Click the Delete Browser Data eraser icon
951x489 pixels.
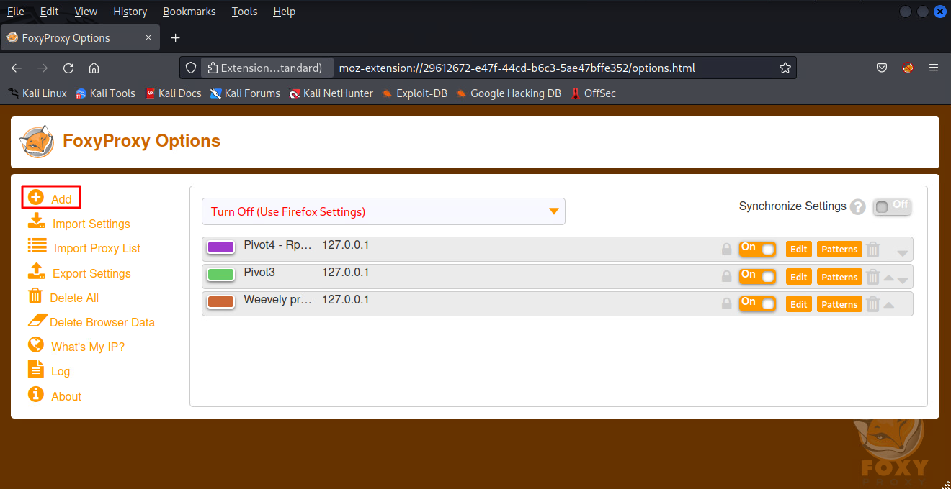[x=37, y=321]
